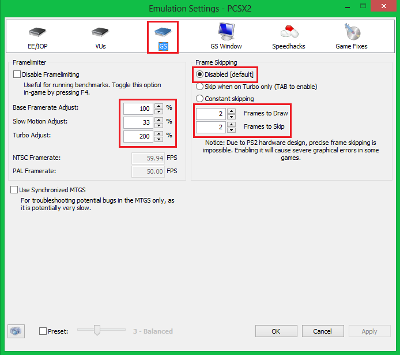Screen dimensions: 400x355
Task: Click the Slow Motion Adjust field
Action: (x=138, y=122)
